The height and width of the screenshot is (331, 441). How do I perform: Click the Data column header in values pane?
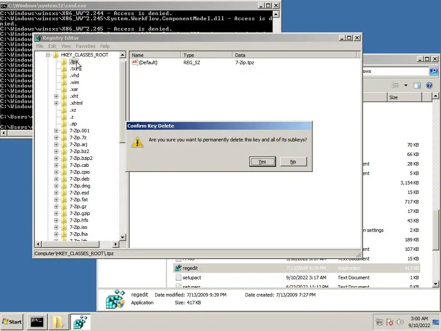coord(295,55)
